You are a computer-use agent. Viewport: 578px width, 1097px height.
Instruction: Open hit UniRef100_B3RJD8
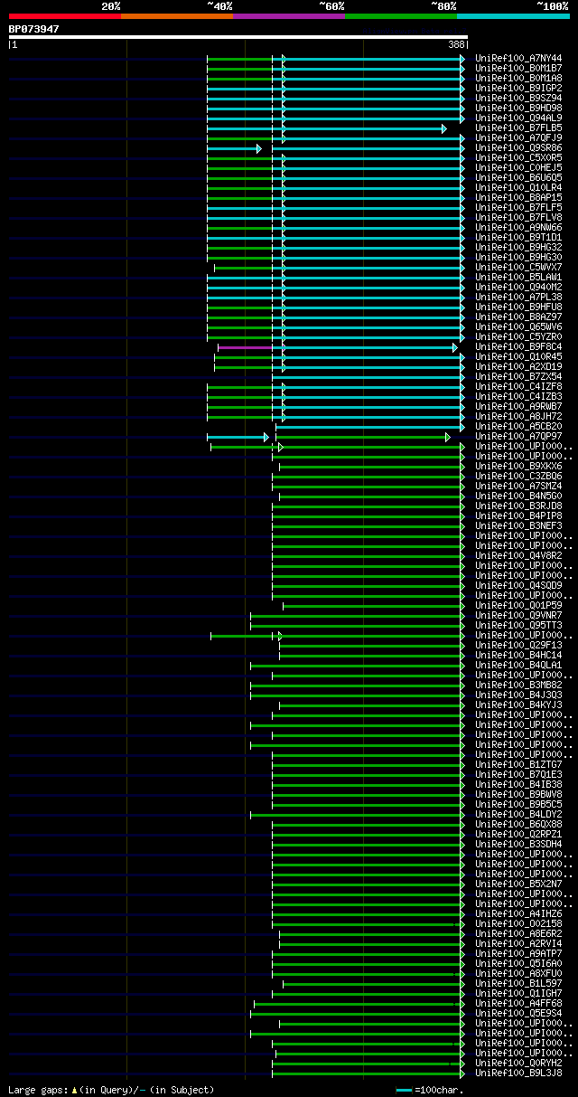click(x=518, y=506)
